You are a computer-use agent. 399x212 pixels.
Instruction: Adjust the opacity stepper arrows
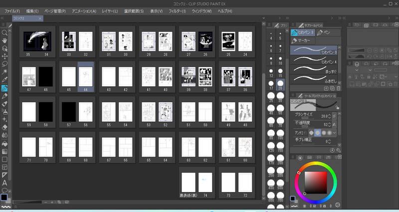(330, 124)
